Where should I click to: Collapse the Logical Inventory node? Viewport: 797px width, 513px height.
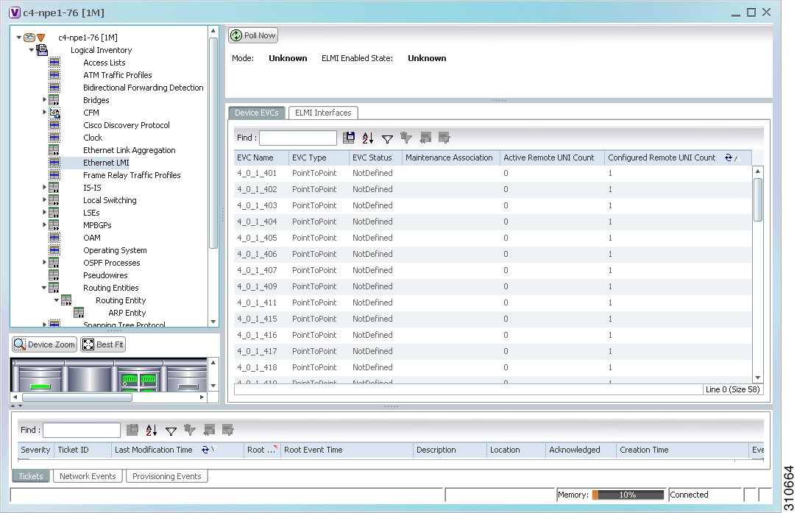pyautogui.click(x=32, y=50)
